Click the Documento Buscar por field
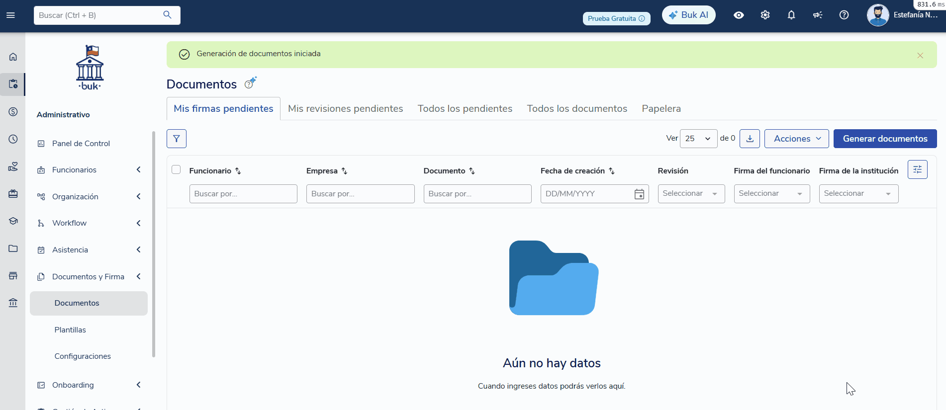 477,194
